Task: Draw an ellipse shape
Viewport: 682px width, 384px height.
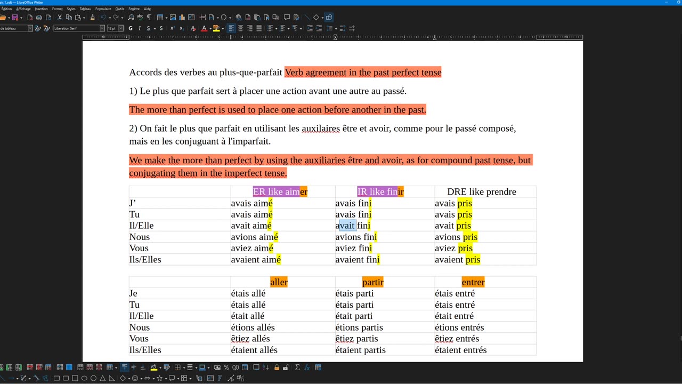Action: coord(84,378)
